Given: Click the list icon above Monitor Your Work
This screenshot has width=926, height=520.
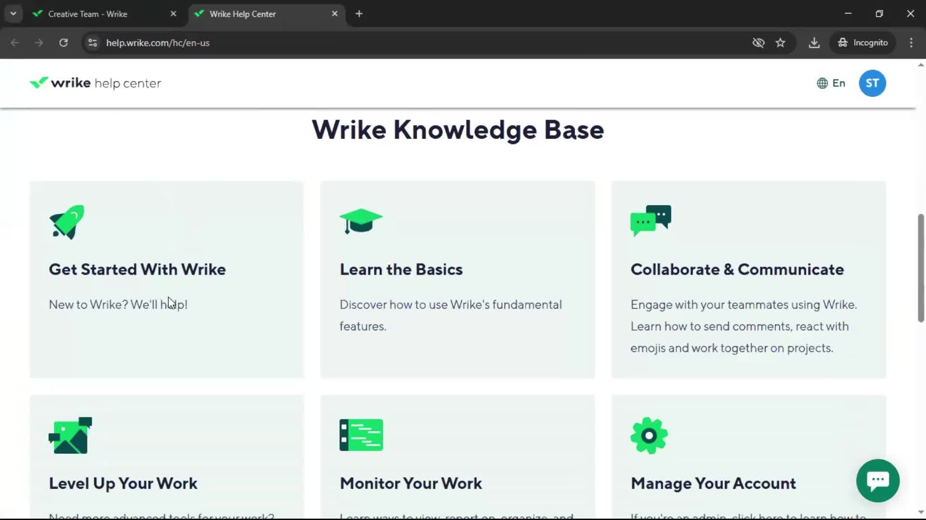Looking at the screenshot, I should (361, 435).
